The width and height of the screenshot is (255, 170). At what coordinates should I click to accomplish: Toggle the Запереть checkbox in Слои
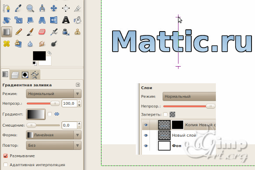click(x=165, y=114)
